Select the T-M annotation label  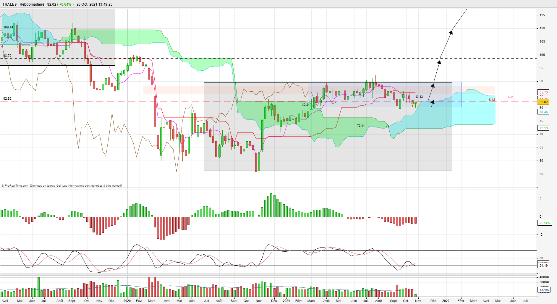pyautogui.click(x=511, y=97)
